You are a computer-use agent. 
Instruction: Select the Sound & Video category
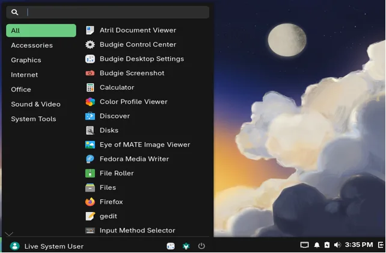click(41, 104)
